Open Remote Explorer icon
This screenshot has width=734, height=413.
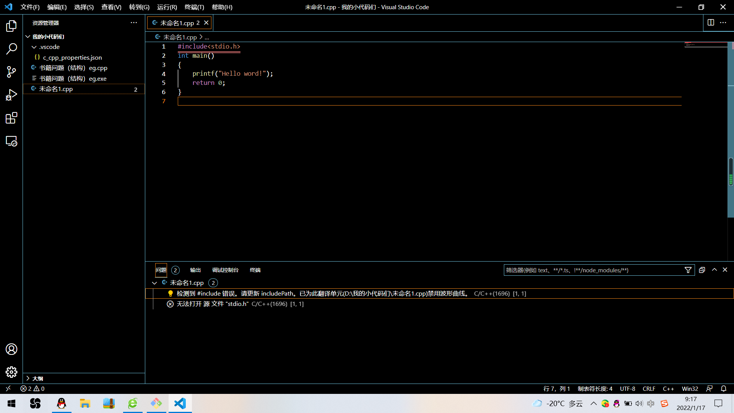(11, 141)
